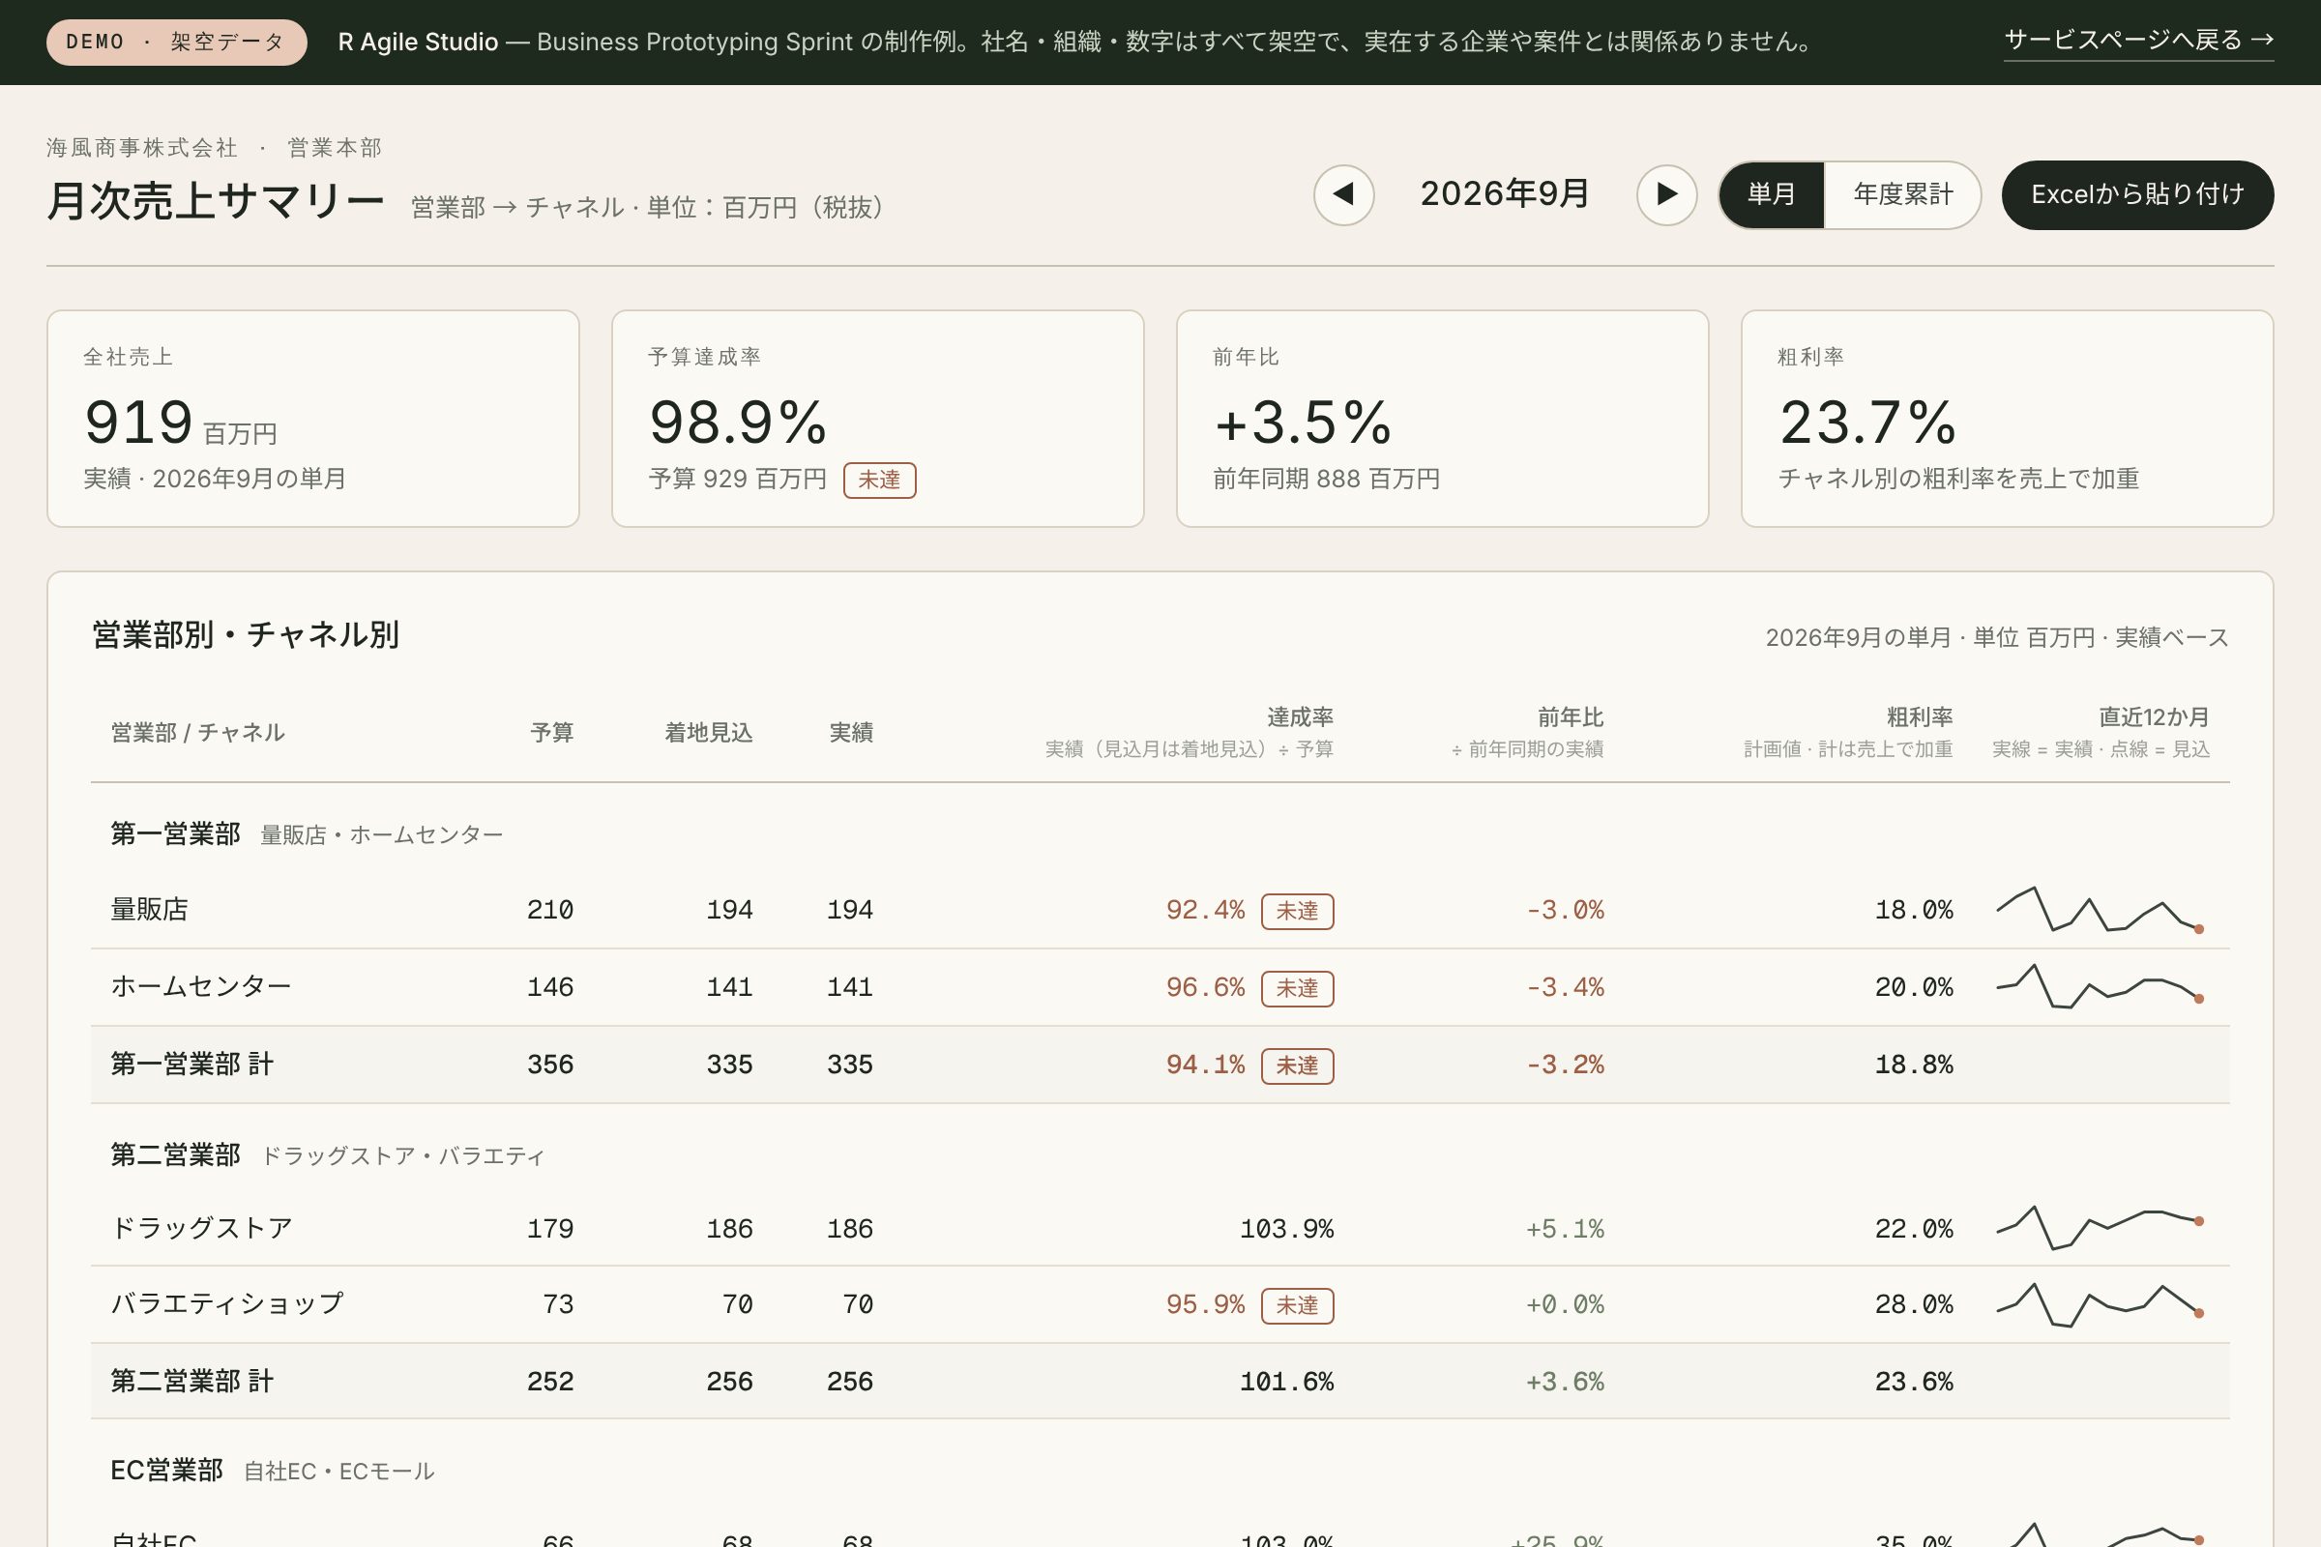2321x1547 pixels.
Task: Click the 全社売上 919 card
Action: tap(312, 419)
